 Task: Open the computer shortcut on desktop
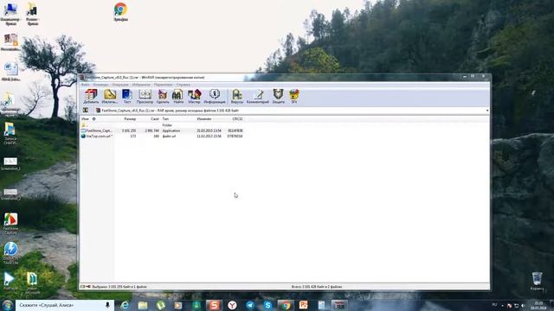(x=10, y=14)
